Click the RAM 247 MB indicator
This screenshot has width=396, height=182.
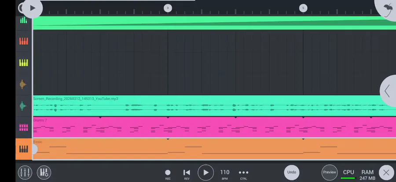367,175
